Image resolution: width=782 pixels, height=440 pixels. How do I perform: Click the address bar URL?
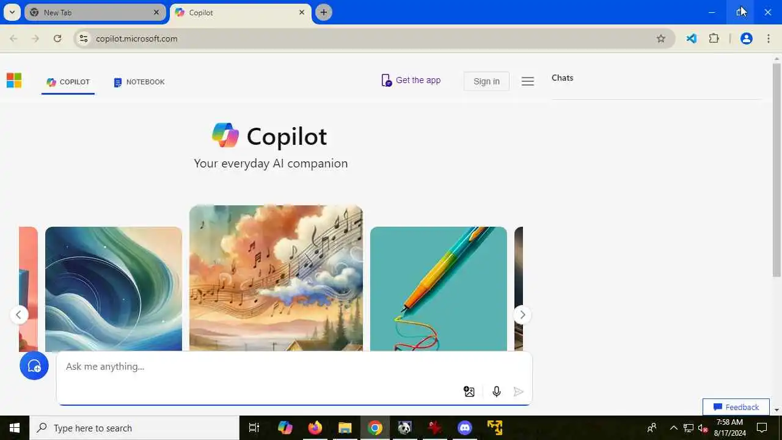[x=137, y=38]
